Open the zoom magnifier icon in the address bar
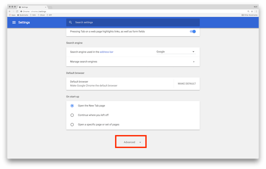Image resolution: width=266 pixels, height=169 pixels. [248, 11]
